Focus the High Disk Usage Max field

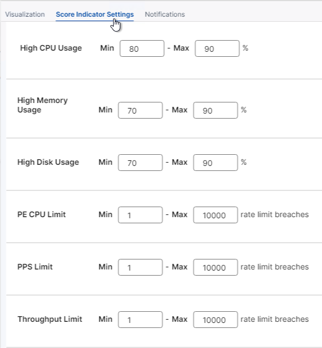[216, 163]
